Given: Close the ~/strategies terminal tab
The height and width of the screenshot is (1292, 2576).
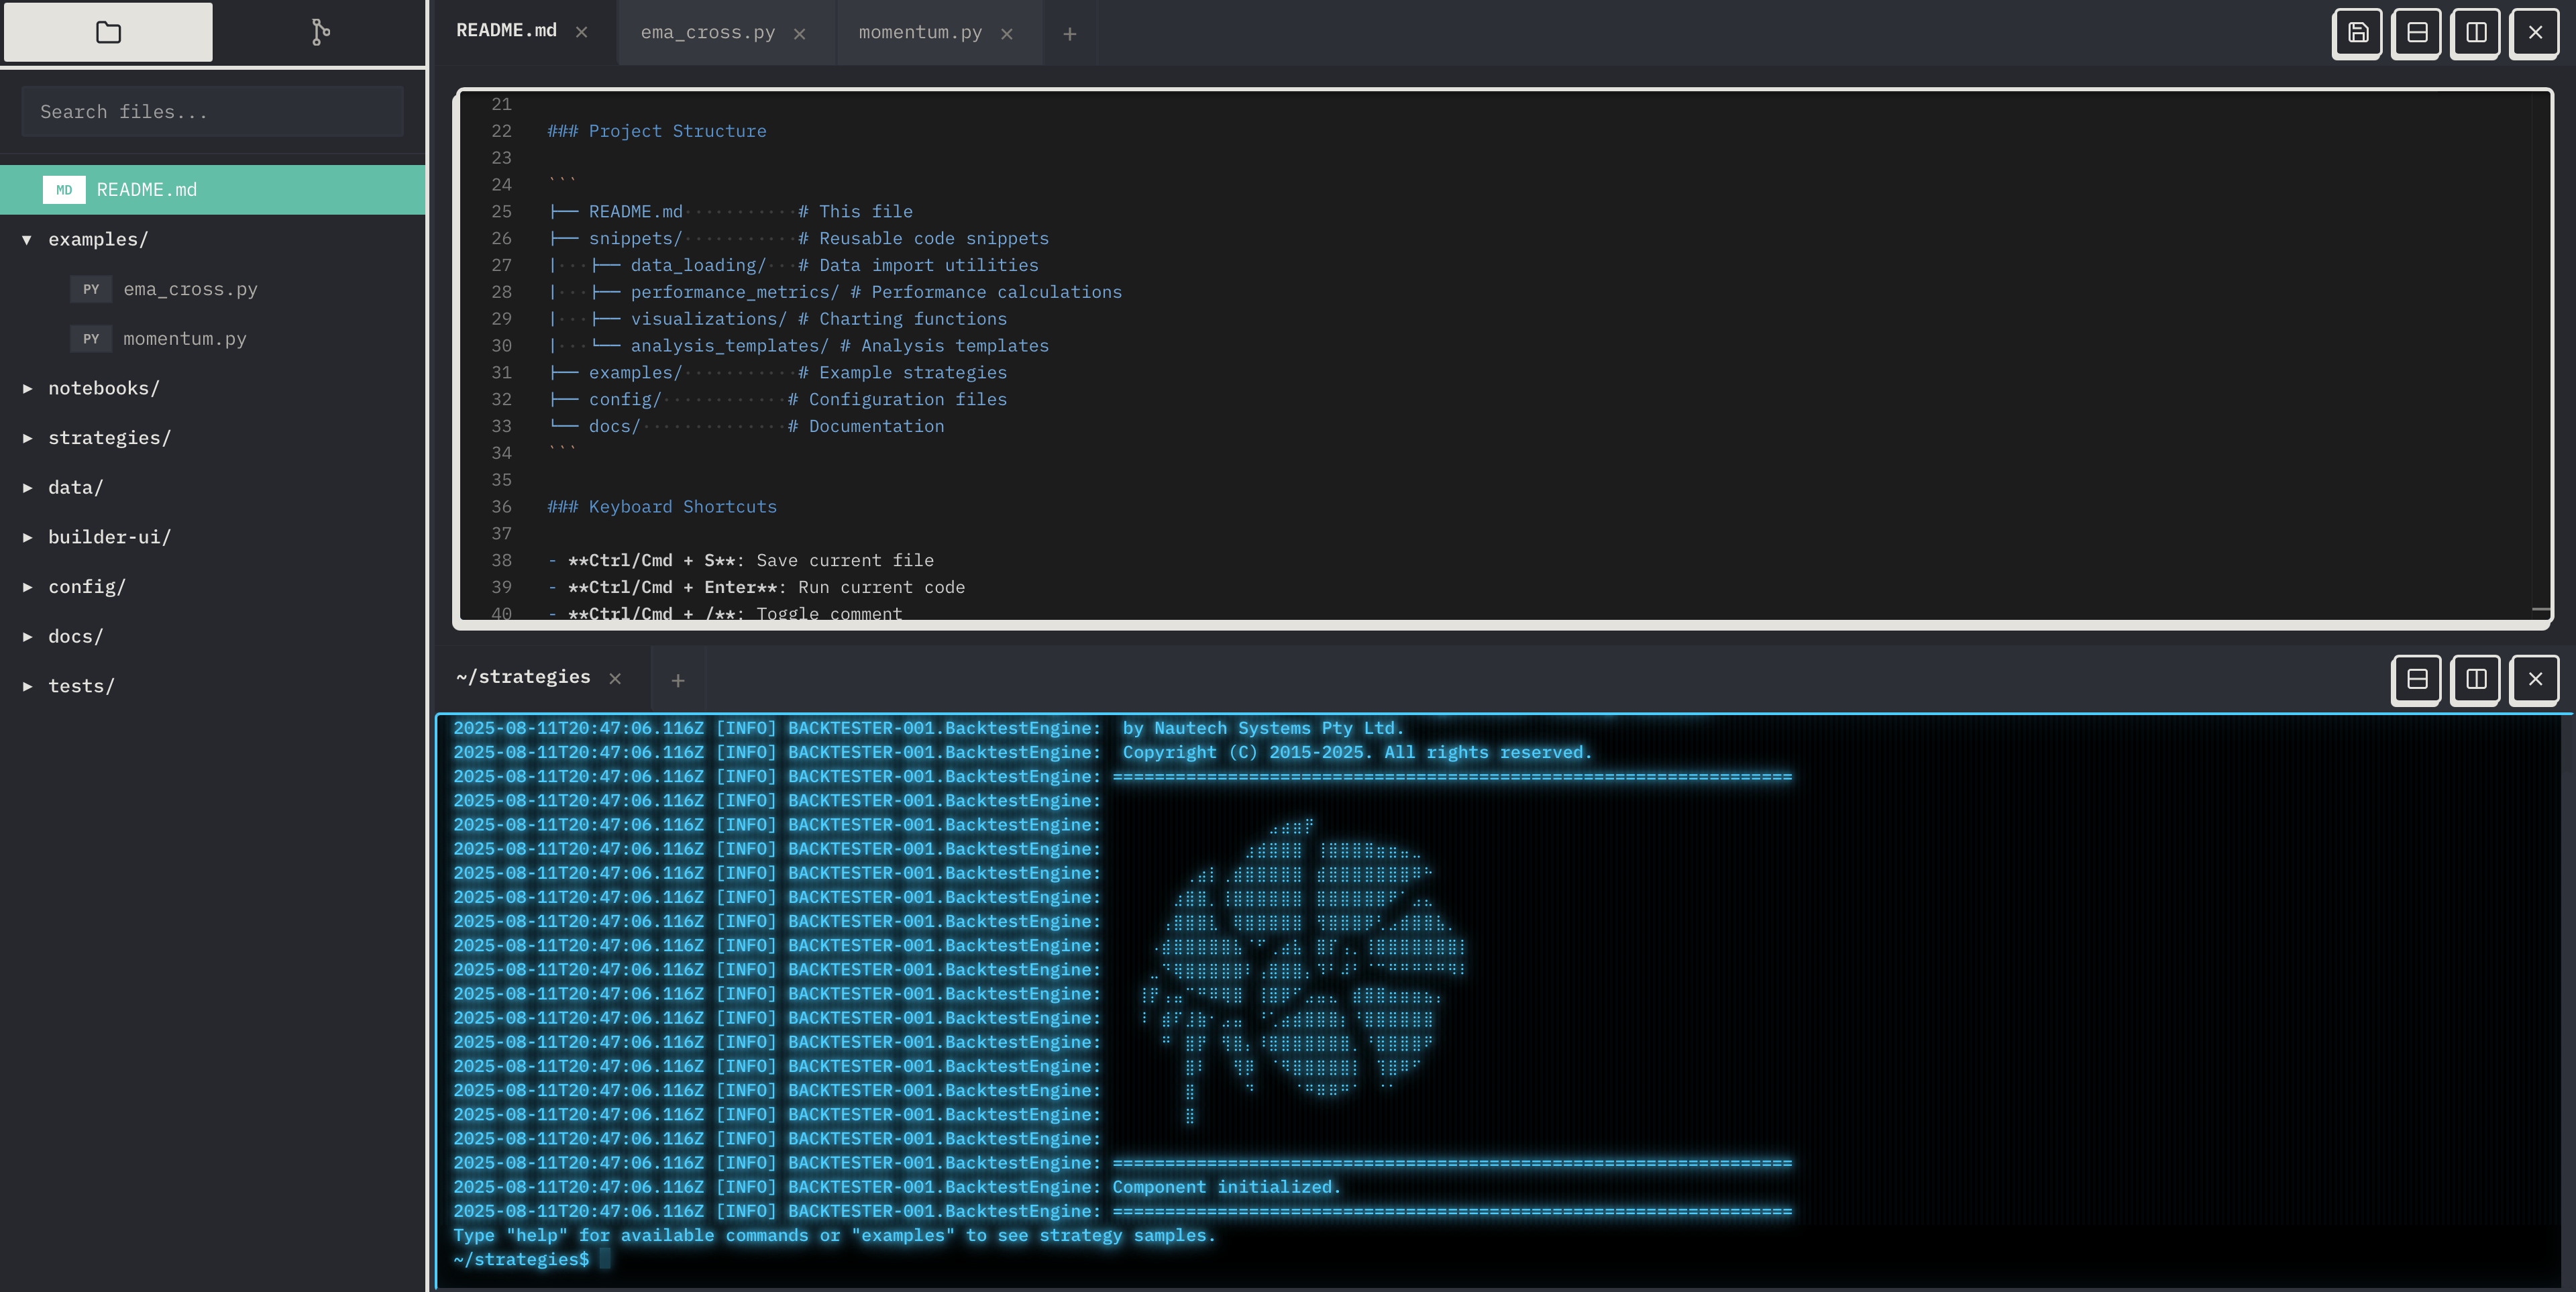Looking at the screenshot, I should point(615,679).
